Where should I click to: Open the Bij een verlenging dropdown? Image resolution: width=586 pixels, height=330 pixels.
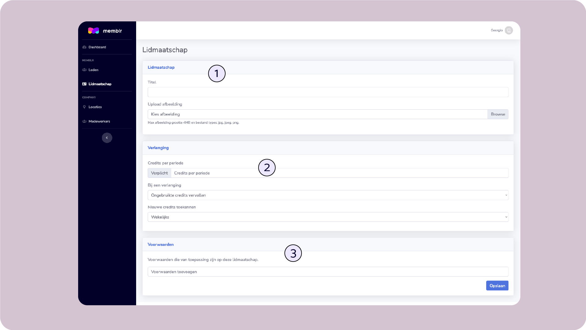coord(328,195)
